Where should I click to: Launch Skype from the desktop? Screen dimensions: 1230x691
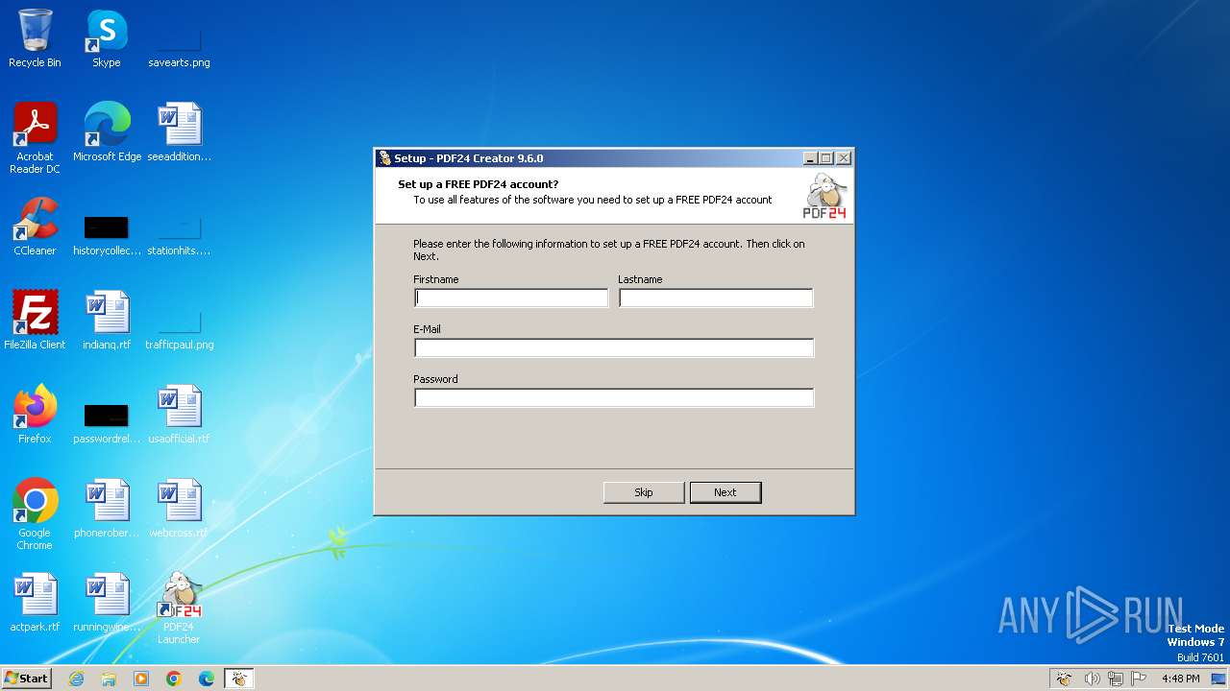coord(107,38)
